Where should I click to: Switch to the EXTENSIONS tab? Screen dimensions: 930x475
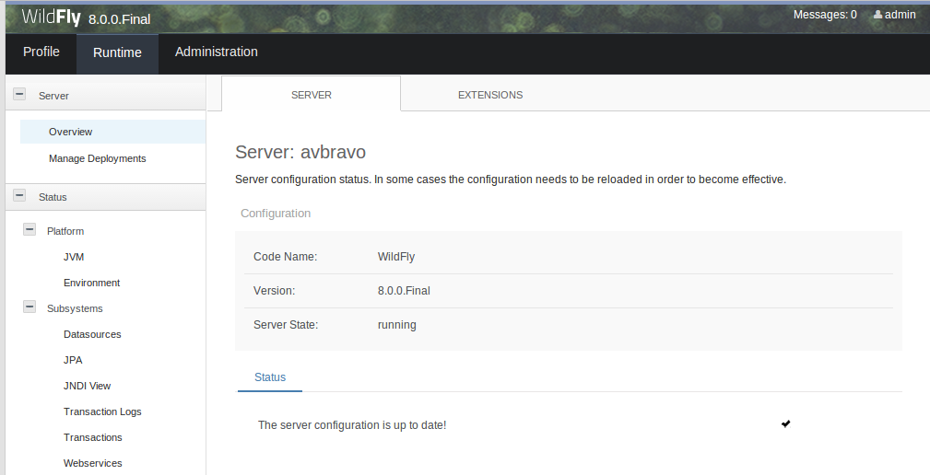(490, 95)
